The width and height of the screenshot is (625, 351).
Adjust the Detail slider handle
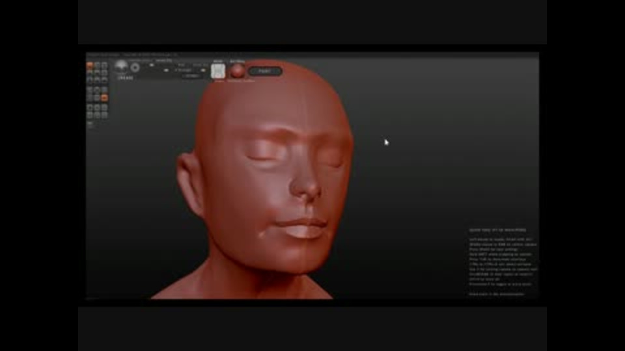click(x=203, y=70)
